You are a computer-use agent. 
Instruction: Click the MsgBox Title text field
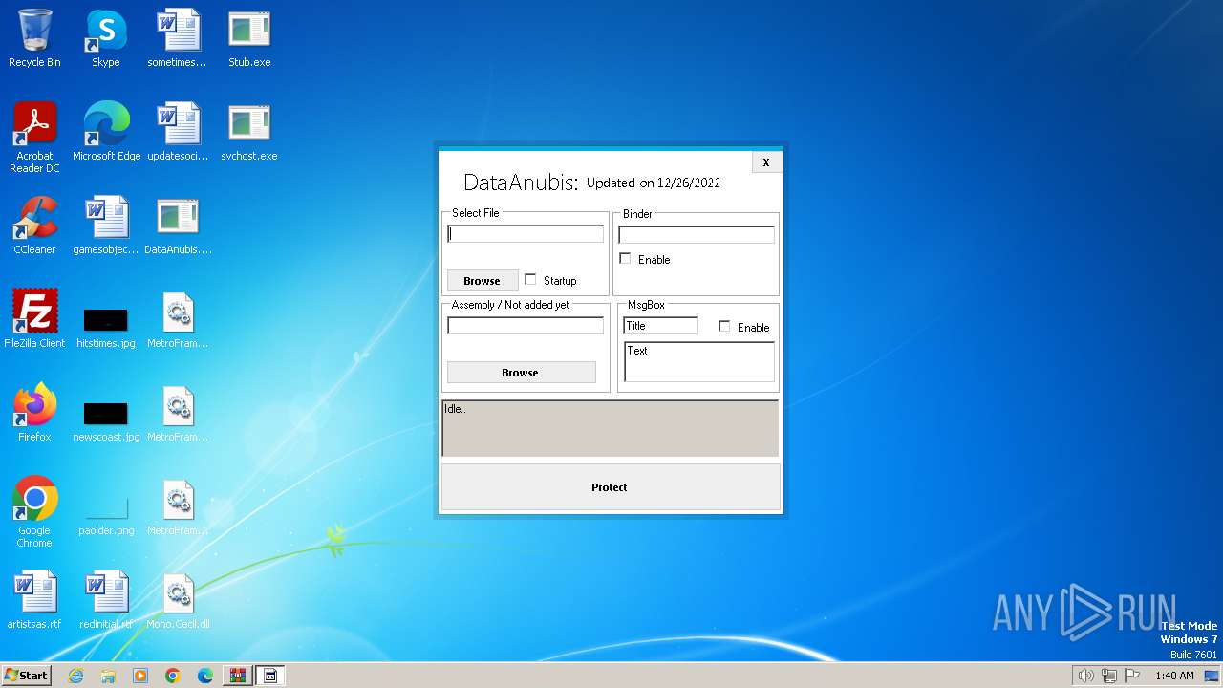pyautogui.click(x=660, y=326)
